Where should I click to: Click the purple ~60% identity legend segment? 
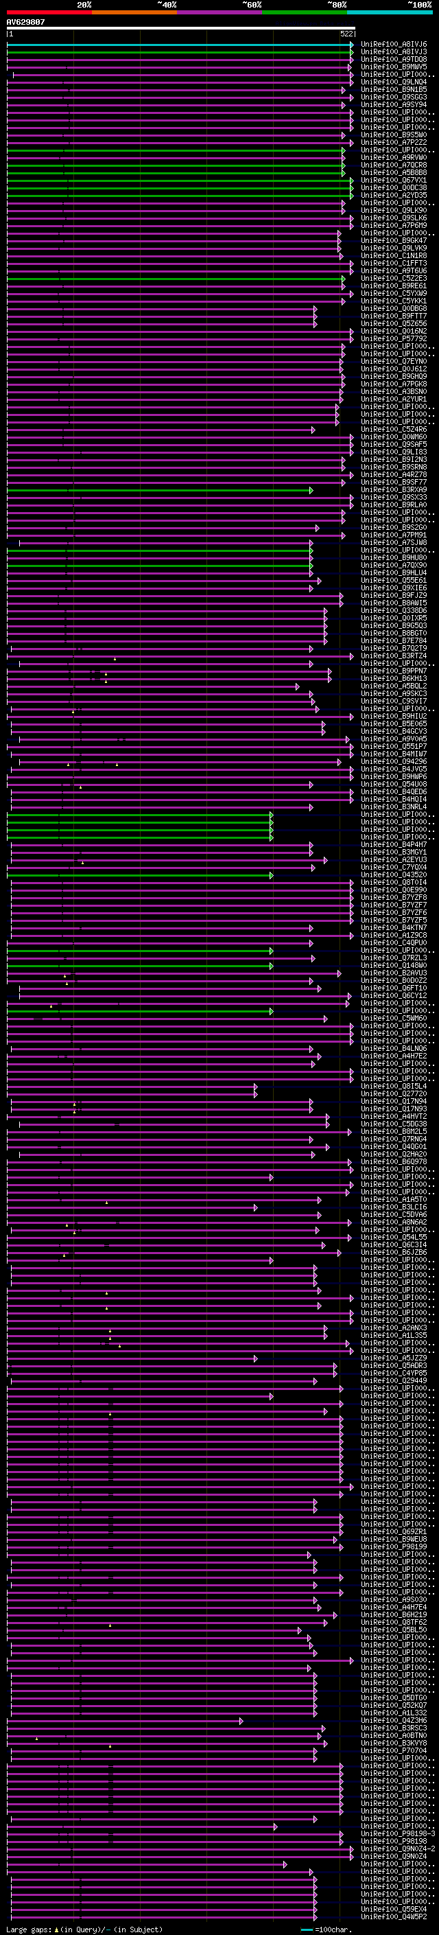[220, 12]
